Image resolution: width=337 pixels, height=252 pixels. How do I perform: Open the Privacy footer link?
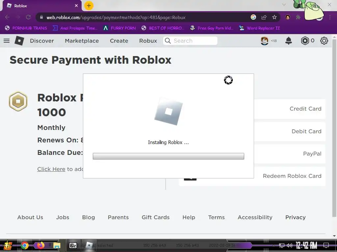[295, 217]
